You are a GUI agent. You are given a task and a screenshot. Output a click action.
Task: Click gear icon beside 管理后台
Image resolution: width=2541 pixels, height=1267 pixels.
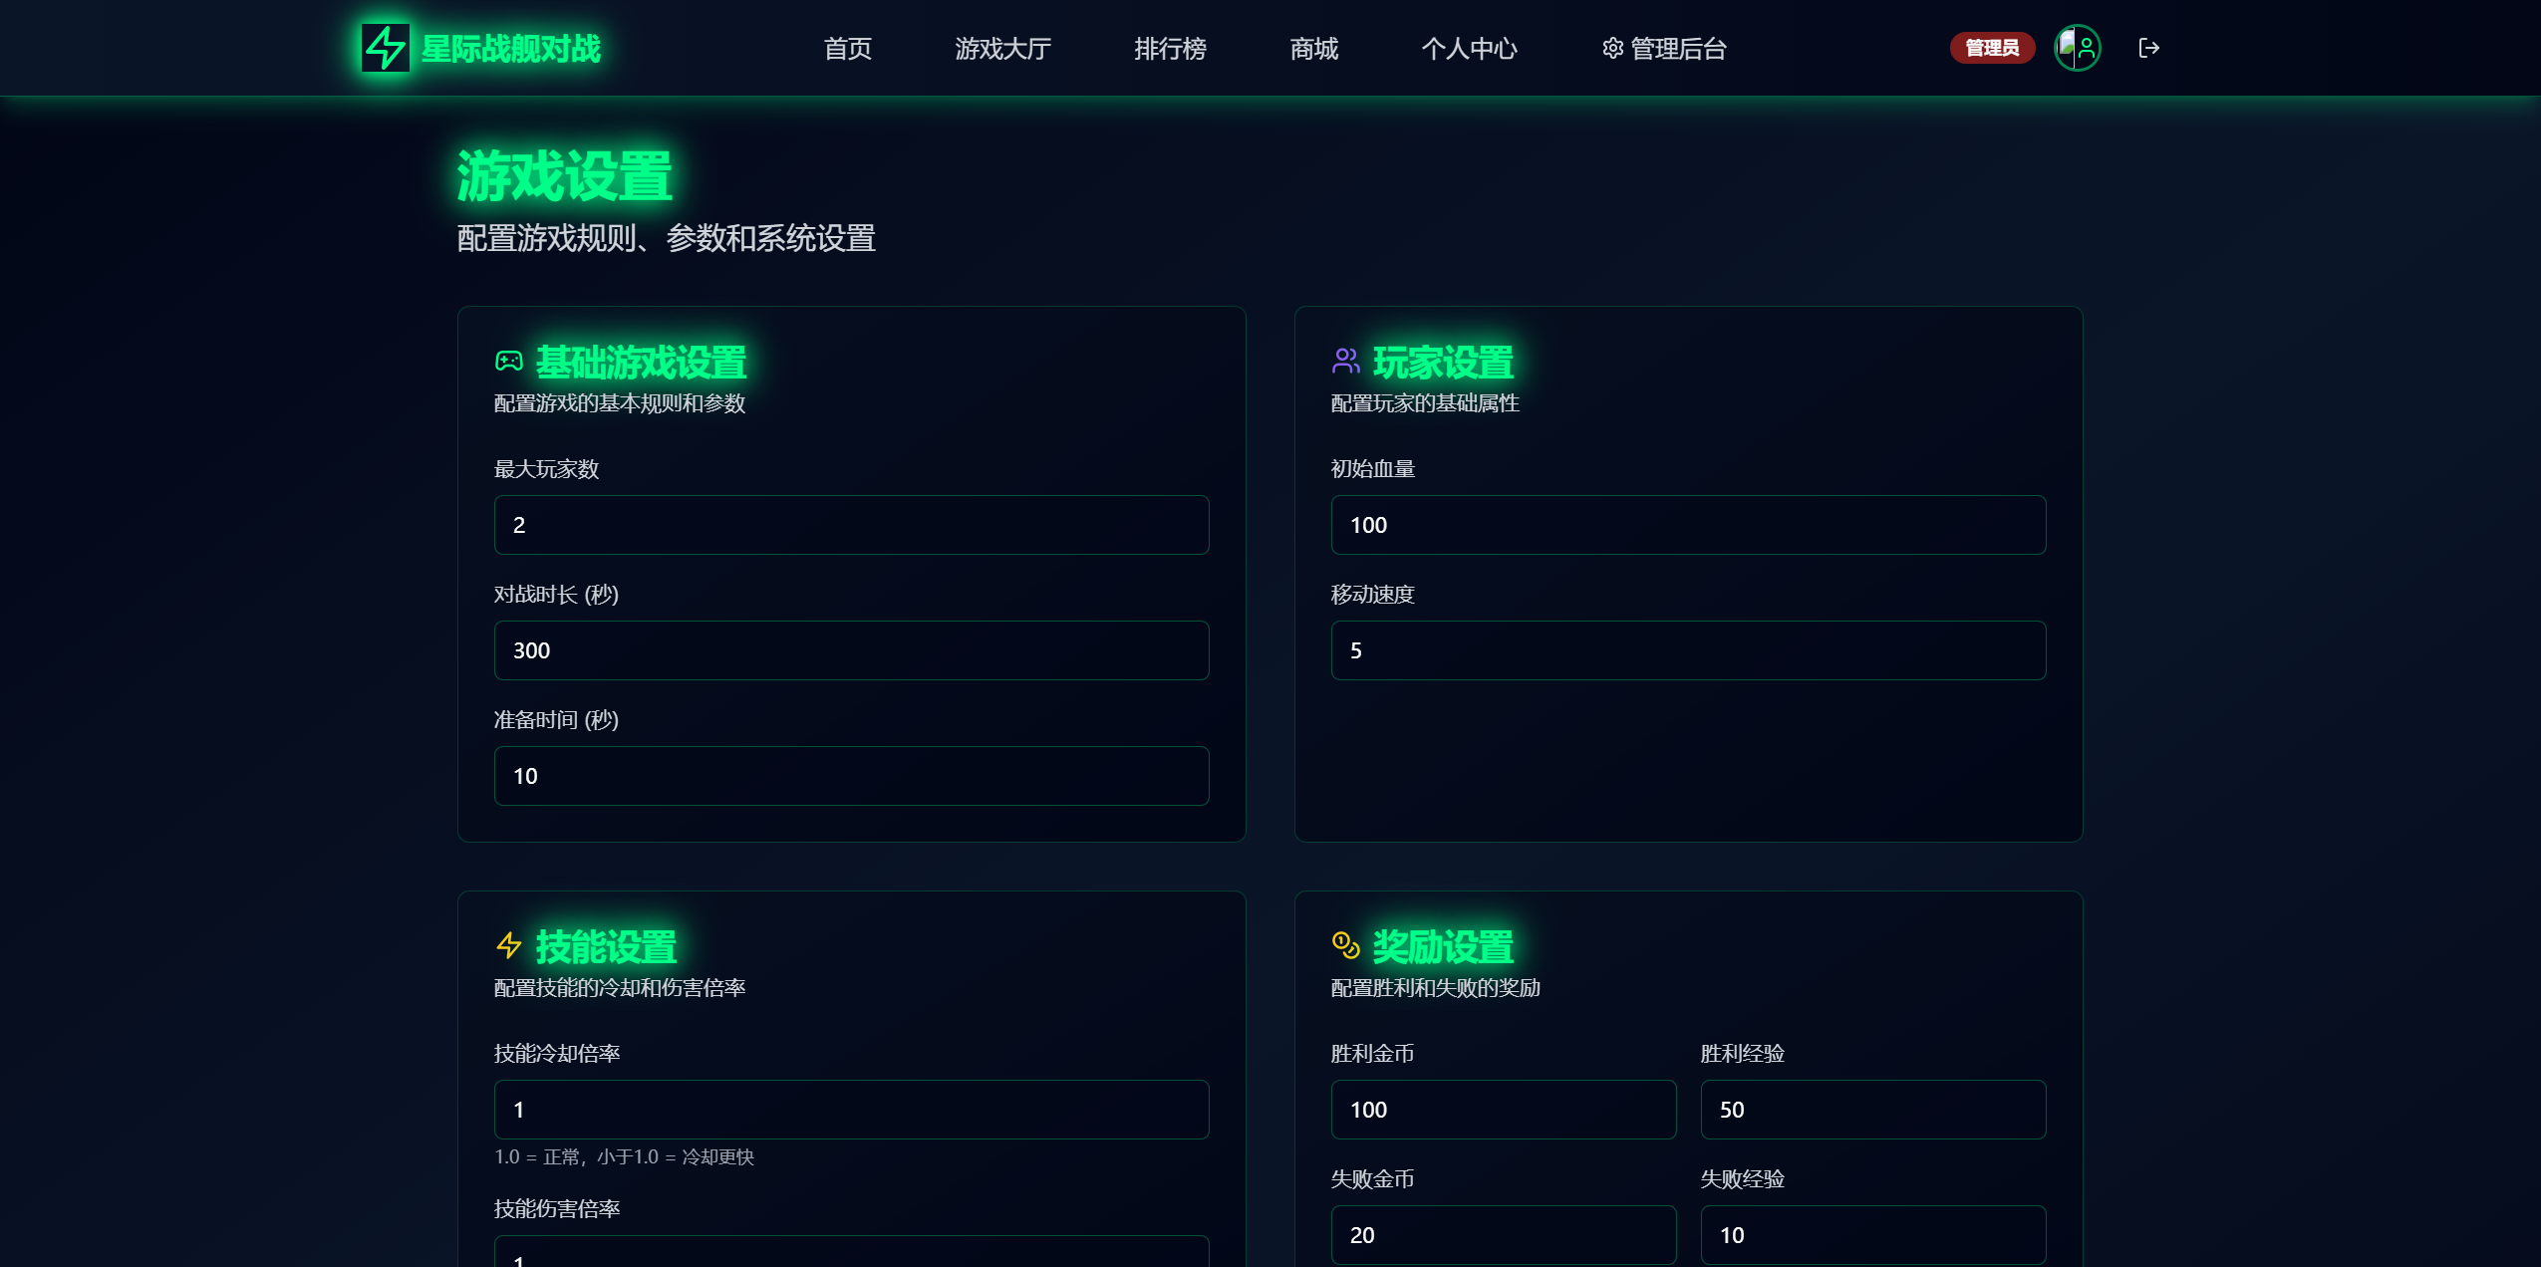click(x=1612, y=48)
